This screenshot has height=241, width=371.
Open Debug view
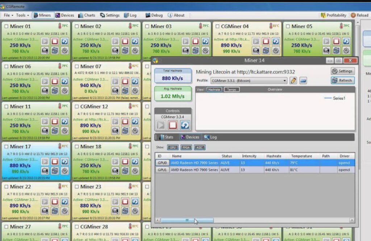pos(154,15)
